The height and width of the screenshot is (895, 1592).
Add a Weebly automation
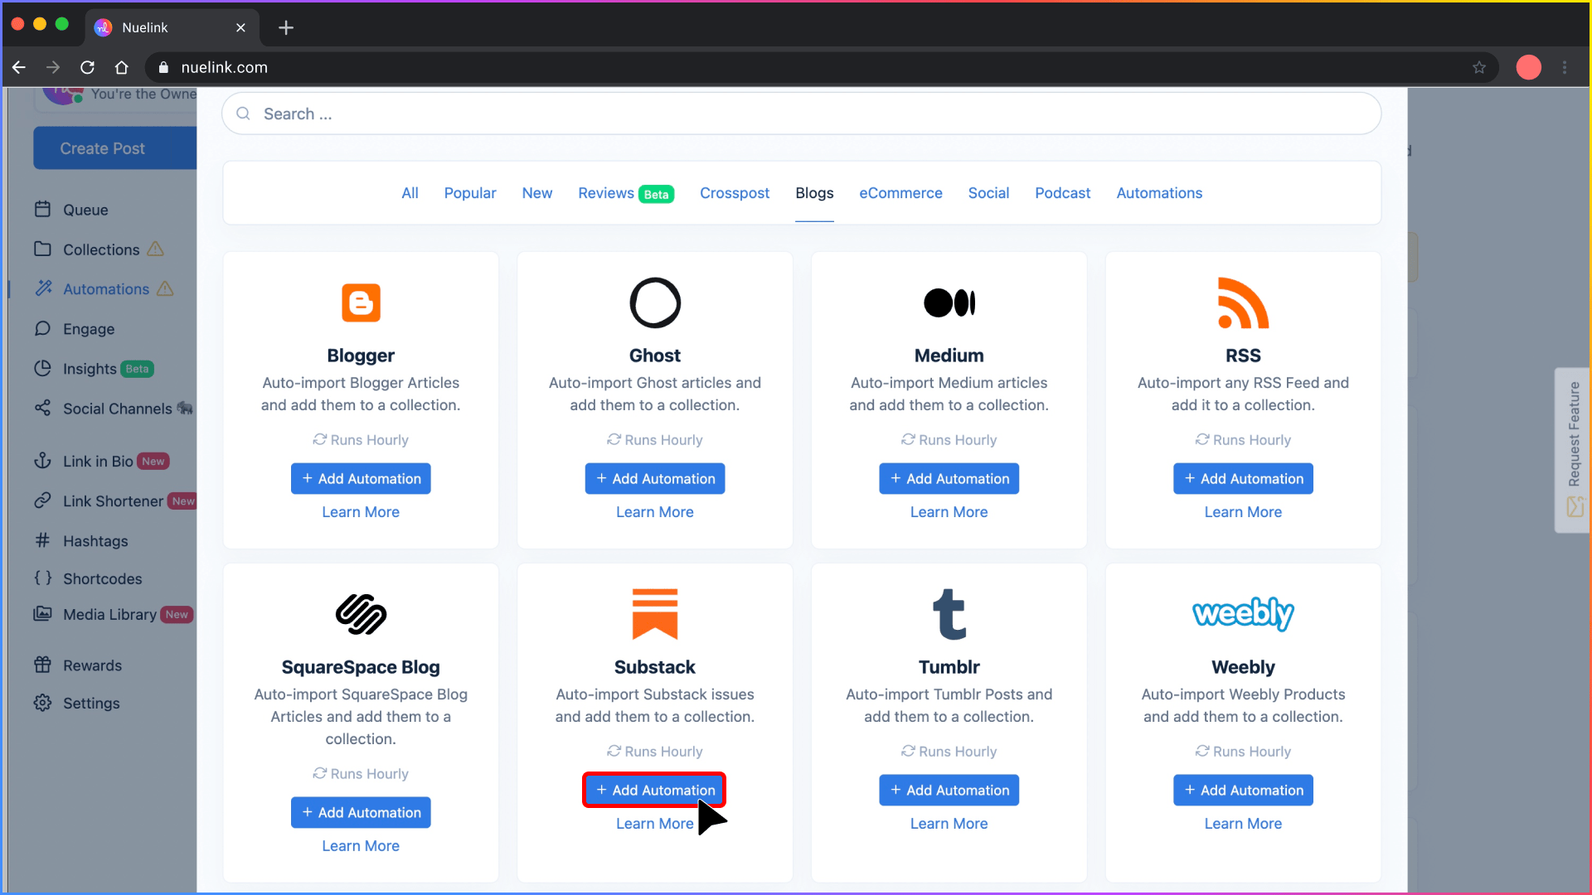[1243, 790]
